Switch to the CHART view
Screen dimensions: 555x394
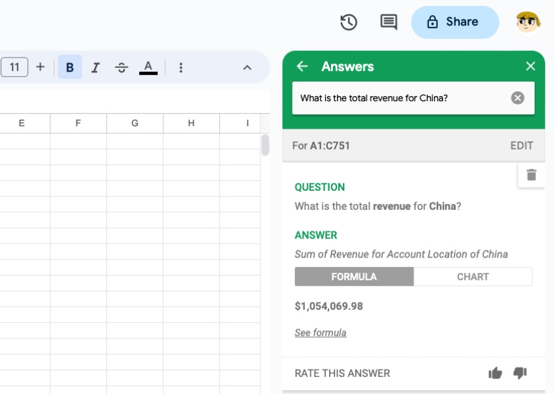pyautogui.click(x=473, y=276)
